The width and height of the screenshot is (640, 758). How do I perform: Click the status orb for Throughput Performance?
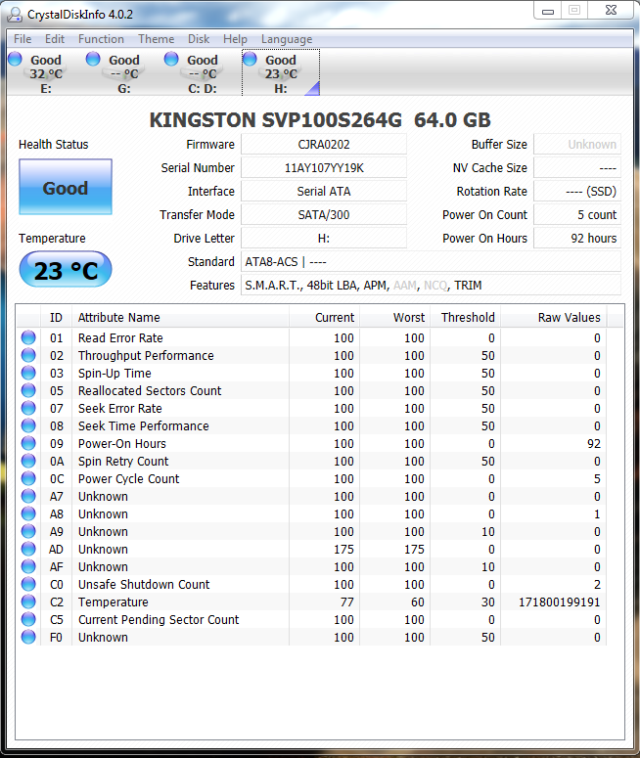click(x=28, y=355)
